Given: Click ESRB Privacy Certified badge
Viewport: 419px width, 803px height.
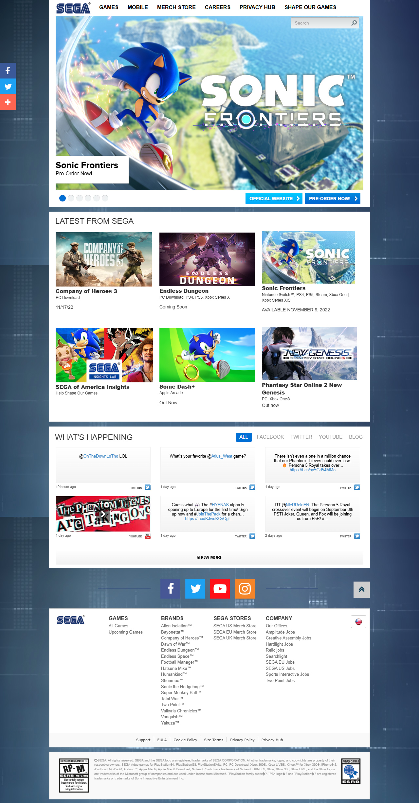Looking at the screenshot, I should coord(351,771).
